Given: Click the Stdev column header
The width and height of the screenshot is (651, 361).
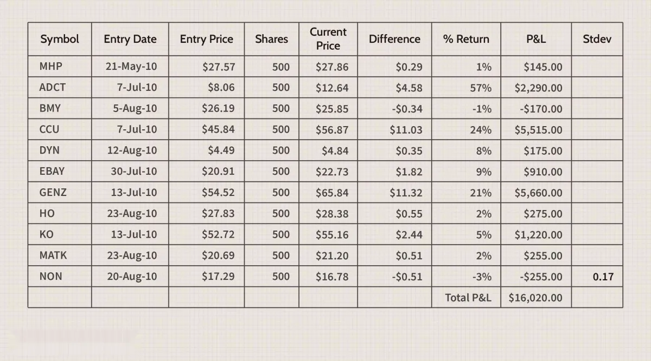Looking at the screenshot, I should point(597,39).
